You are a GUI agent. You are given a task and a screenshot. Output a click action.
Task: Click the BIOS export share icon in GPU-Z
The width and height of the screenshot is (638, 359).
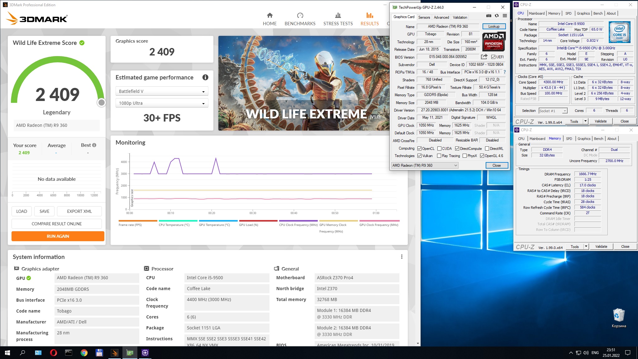pos(484,57)
